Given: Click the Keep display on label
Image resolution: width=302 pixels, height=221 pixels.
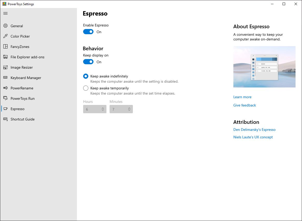Looking at the screenshot, I should tap(96, 55).
